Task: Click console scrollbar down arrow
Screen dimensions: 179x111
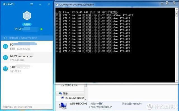Action: (177, 81)
